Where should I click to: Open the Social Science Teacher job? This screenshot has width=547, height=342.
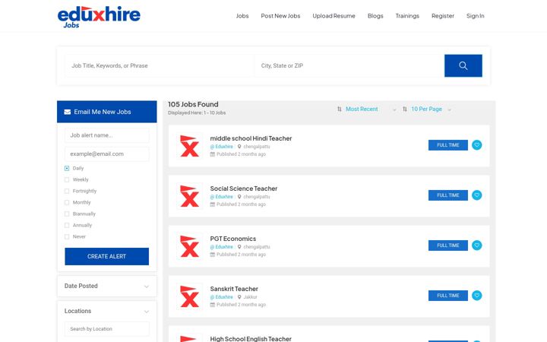point(244,188)
